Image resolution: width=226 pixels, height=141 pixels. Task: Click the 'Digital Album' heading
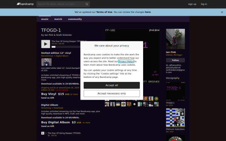[50, 105]
